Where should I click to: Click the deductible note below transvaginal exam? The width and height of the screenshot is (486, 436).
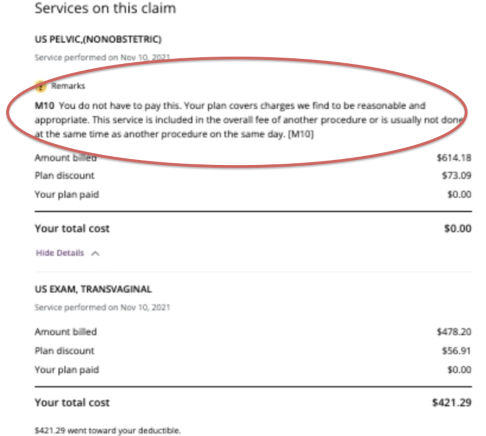pos(108,430)
